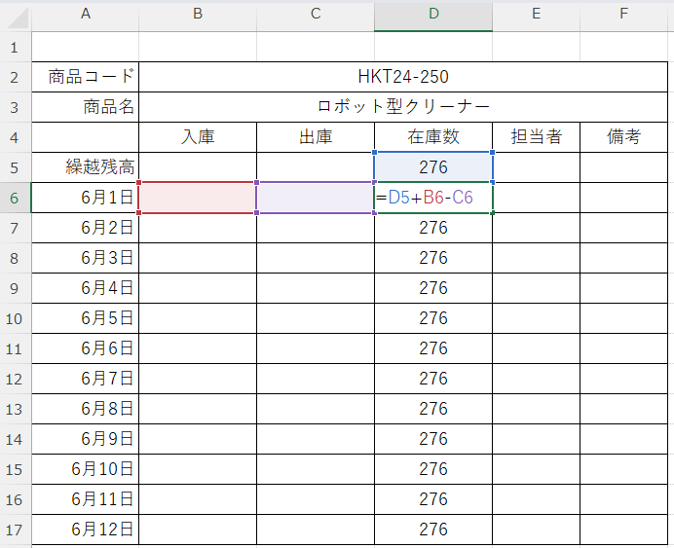674x548 pixels.
Task: Click cell D5 containing 276
Action: click(433, 167)
